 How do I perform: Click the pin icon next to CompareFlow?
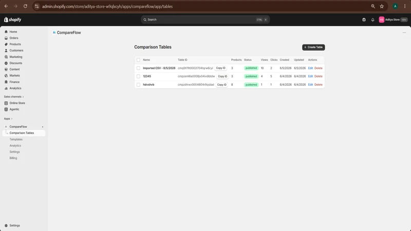[43, 127]
